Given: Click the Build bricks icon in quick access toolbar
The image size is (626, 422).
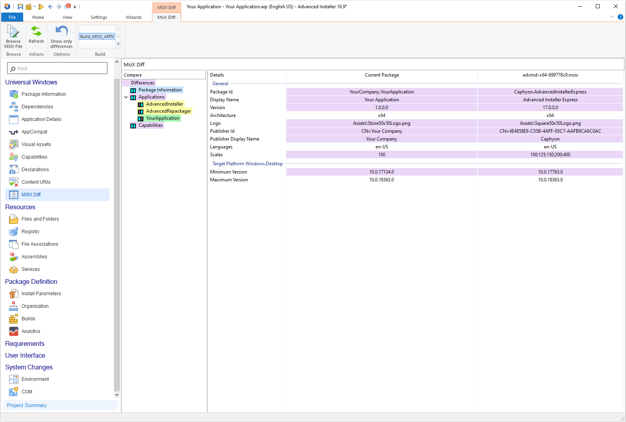Looking at the screenshot, I should (29, 7).
